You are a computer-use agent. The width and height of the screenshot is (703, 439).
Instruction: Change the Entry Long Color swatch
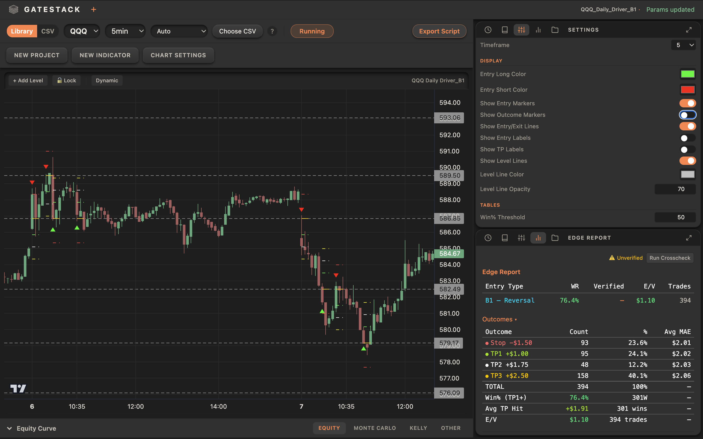click(x=688, y=74)
